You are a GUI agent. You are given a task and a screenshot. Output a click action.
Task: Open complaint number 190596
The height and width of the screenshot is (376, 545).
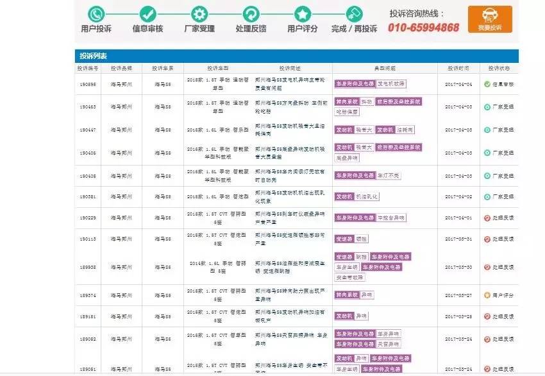88,85
